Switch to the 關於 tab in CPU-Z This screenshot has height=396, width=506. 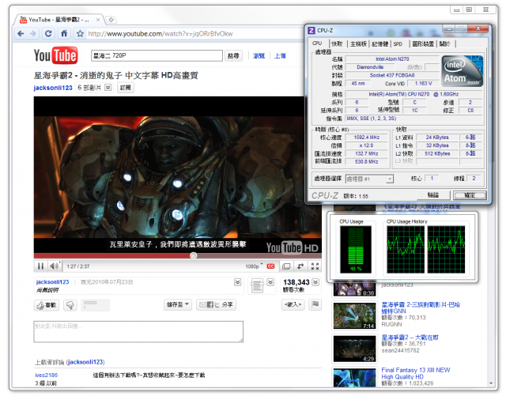click(445, 44)
